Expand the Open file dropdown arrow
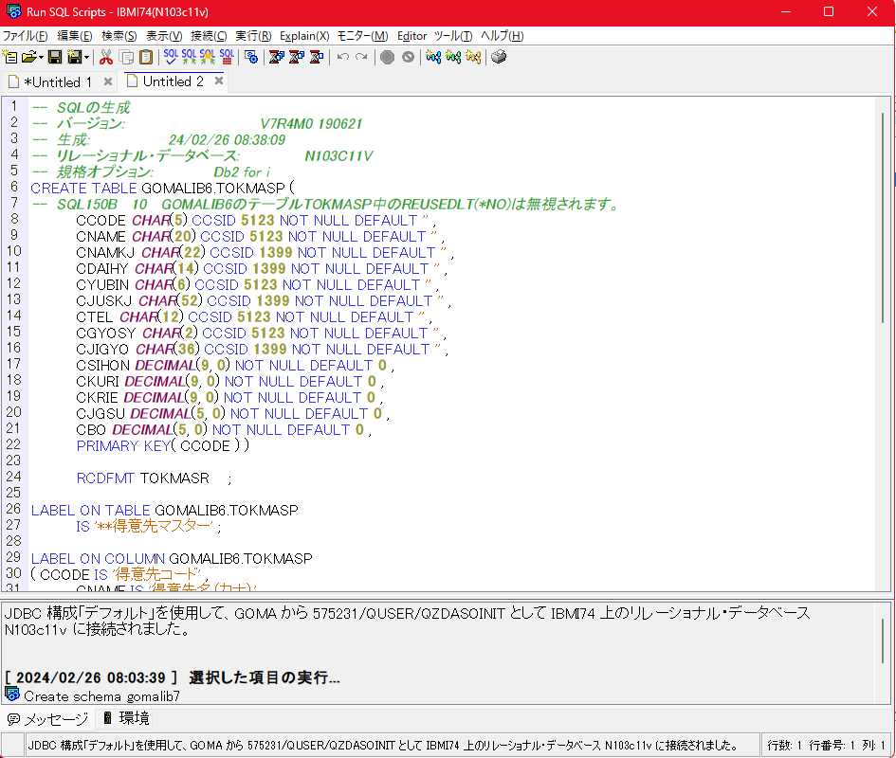The image size is (896, 758). point(41,57)
